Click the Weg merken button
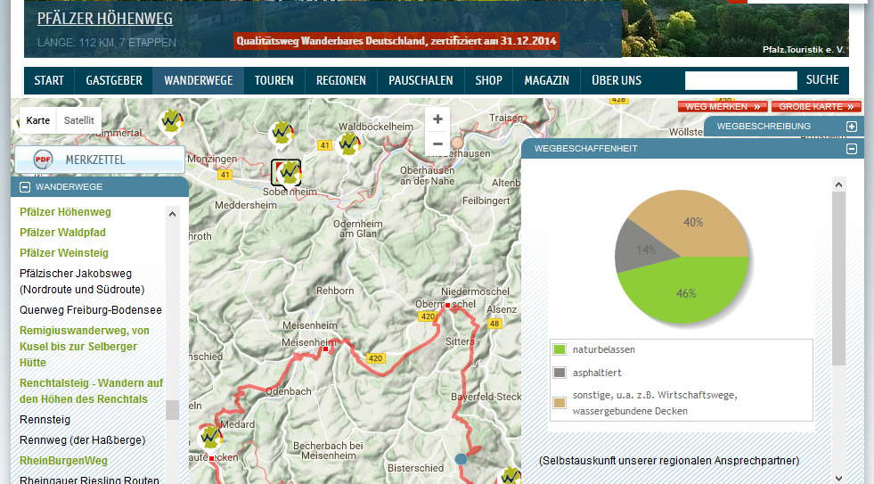This screenshot has width=874, height=484. click(x=722, y=106)
